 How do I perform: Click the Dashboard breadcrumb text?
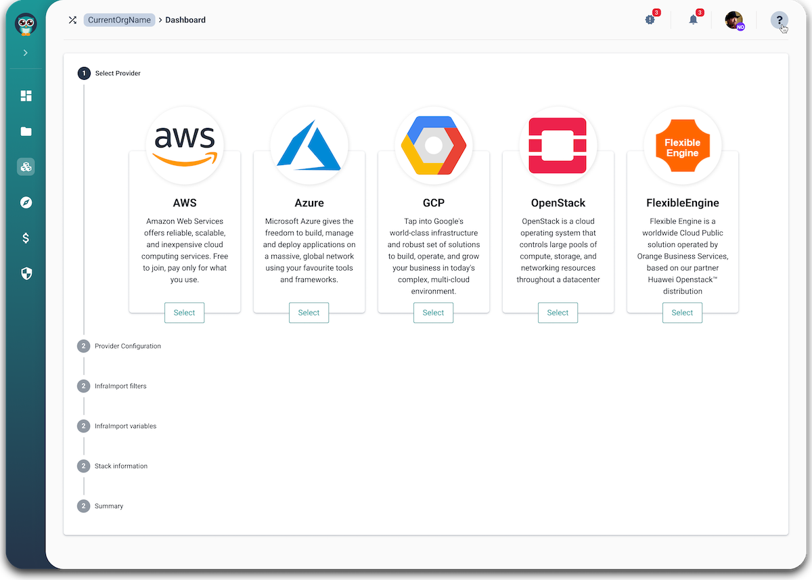coord(185,20)
